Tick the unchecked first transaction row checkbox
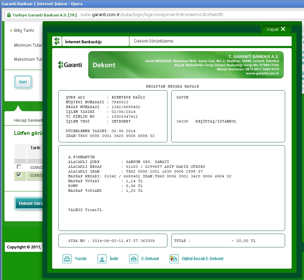The image size is (304, 280). [x=19, y=167]
